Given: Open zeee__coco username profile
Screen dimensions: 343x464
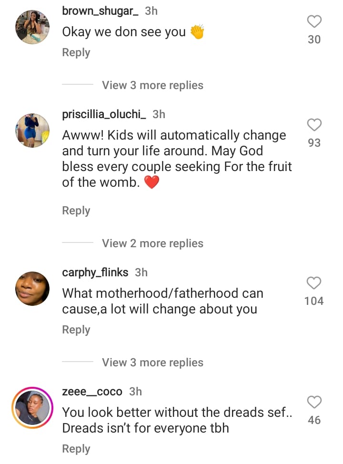Looking at the screenshot, I should pyautogui.click(x=92, y=392).
